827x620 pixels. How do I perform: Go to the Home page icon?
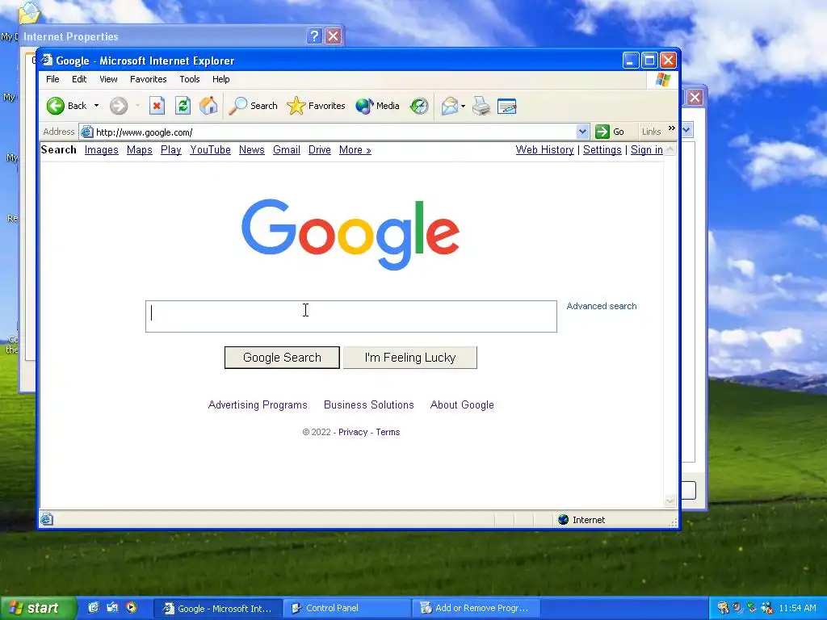click(x=208, y=106)
